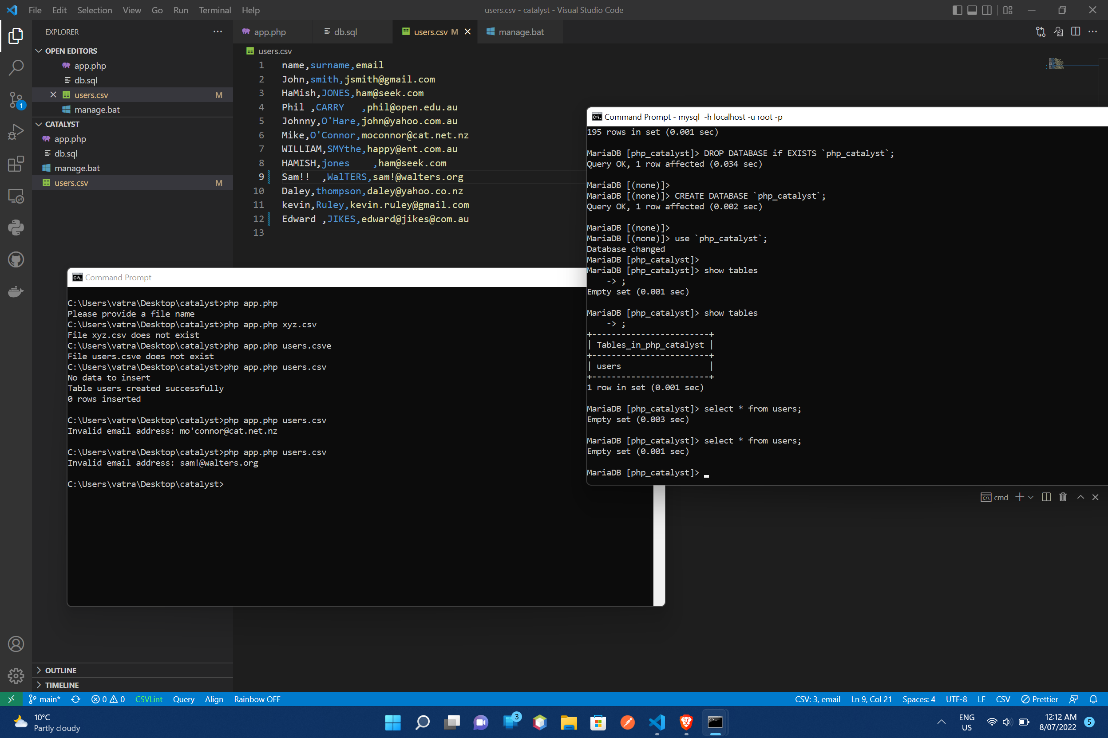1108x738 pixels.
Task: Open the terminal launch profile dropdown
Action: point(1031,497)
